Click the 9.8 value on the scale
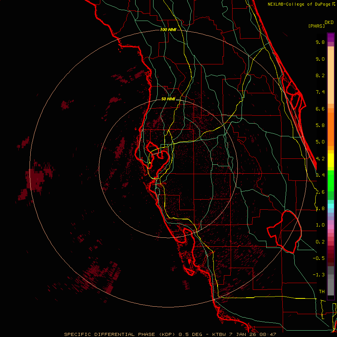The width and height of the screenshot is (337, 337). (x=320, y=42)
